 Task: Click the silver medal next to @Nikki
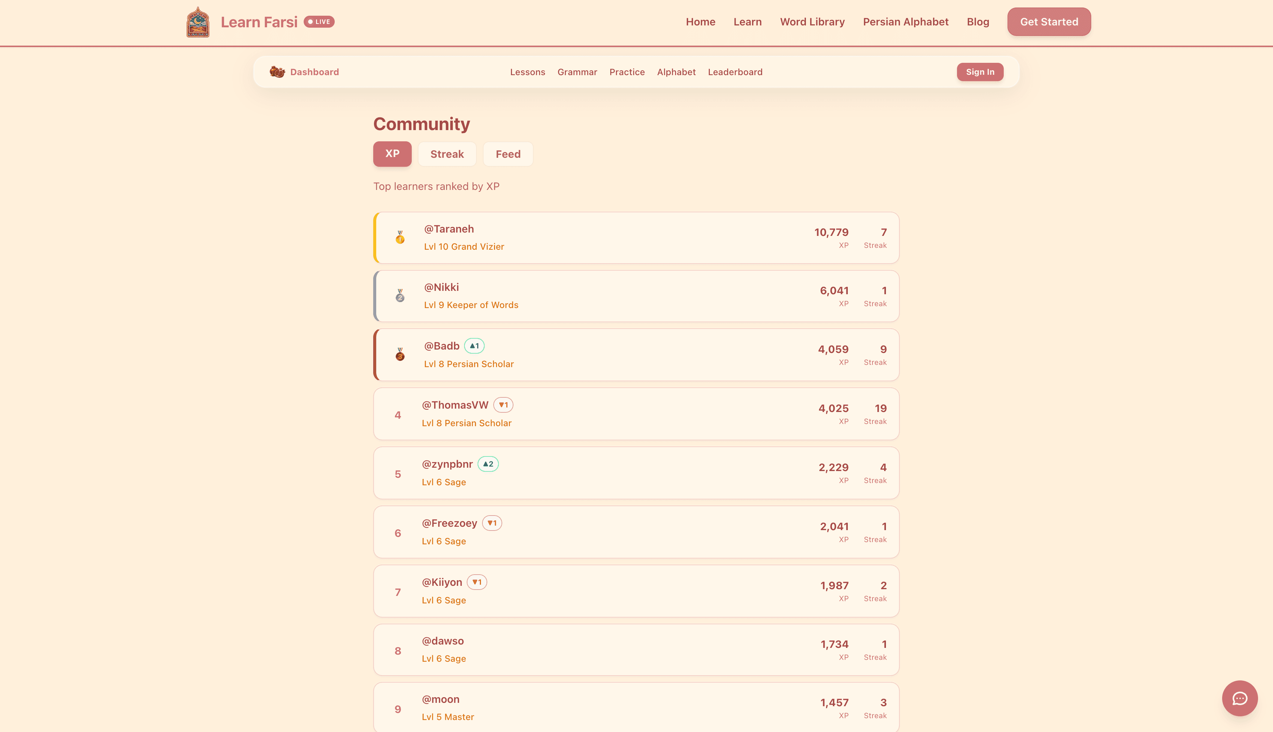click(x=400, y=296)
